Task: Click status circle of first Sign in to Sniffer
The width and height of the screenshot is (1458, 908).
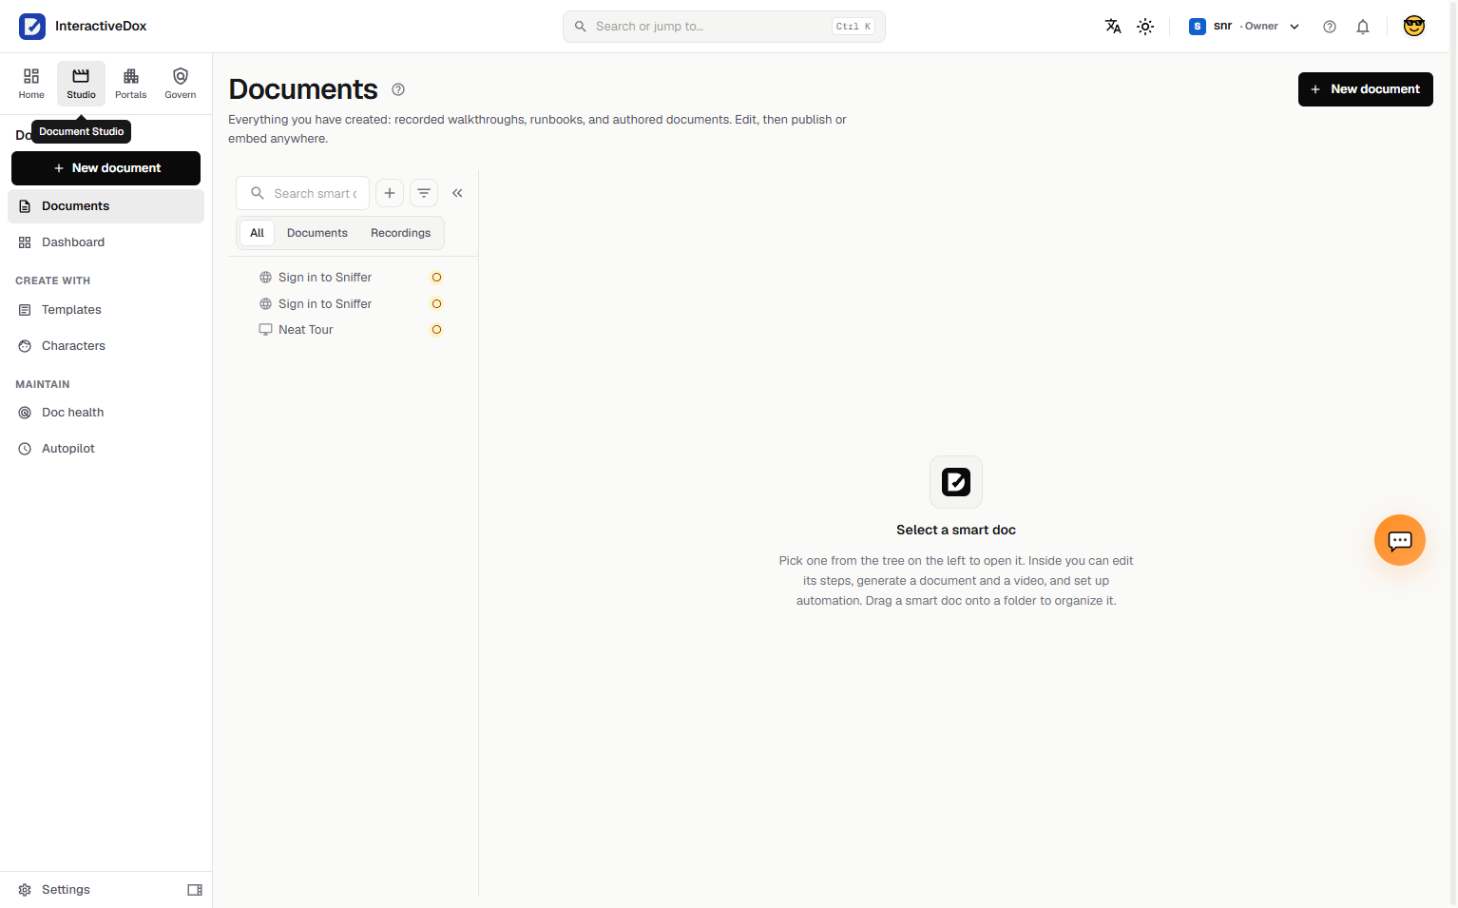Action: tap(436, 278)
